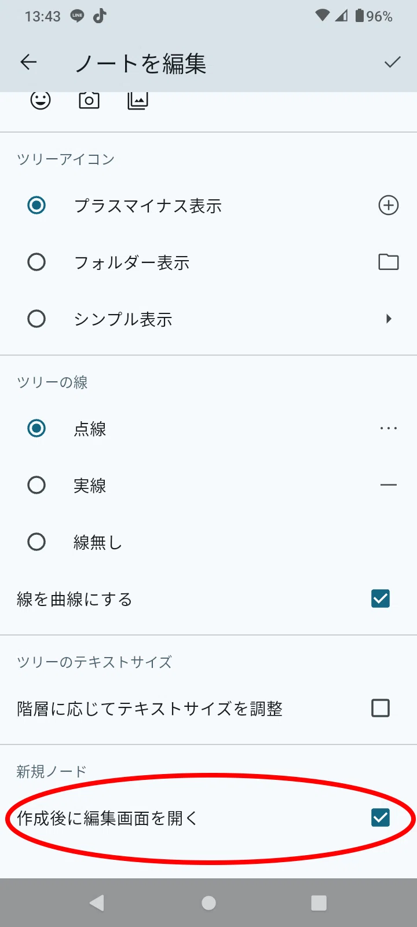Select the シンプル表示 radio option
The height and width of the screenshot is (927, 417).
(x=36, y=319)
